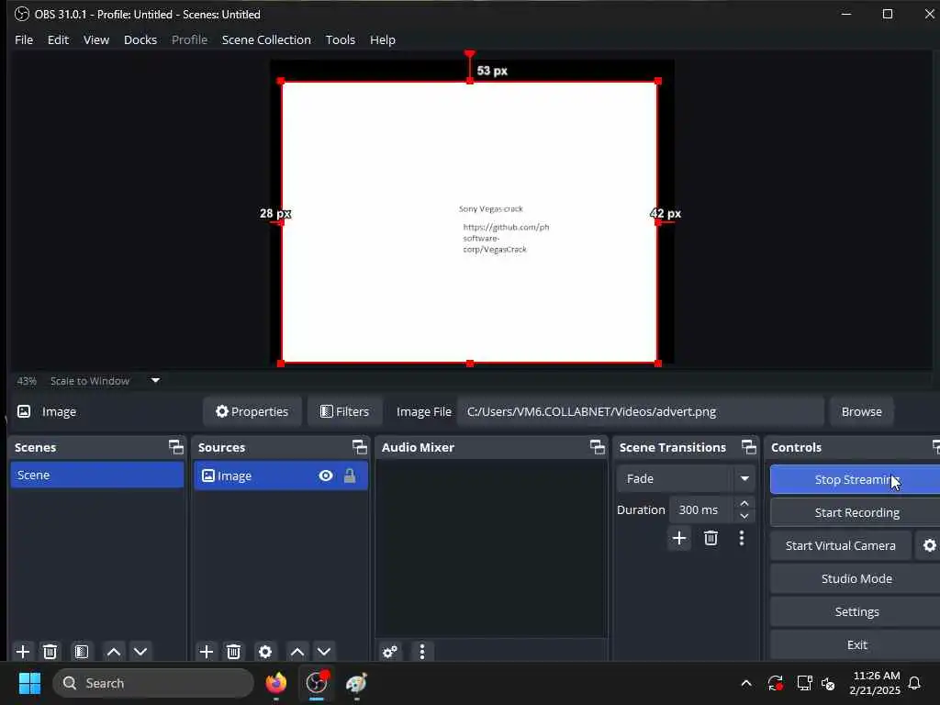Screen dimensions: 940x705
Task: Move scene up arrow in Scenes dock
Action: click(x=113, y=651)
